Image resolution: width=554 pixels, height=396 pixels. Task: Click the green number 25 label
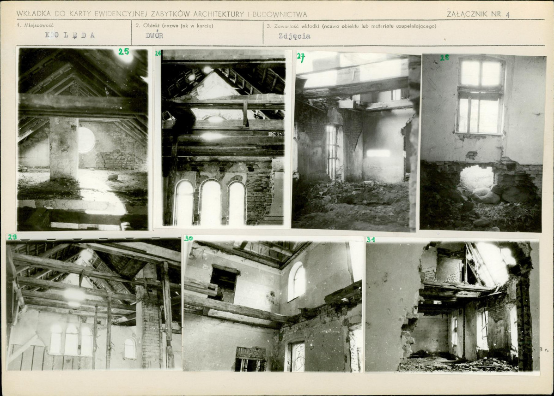(x=124, y=52)
